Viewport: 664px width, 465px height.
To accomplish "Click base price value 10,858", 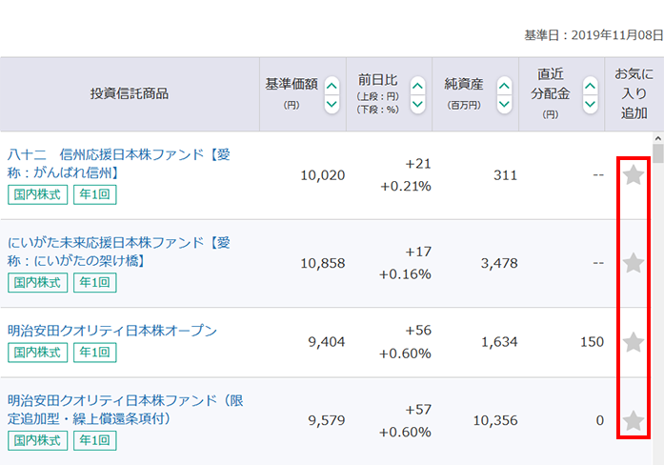I will click(x=323, y=263).
